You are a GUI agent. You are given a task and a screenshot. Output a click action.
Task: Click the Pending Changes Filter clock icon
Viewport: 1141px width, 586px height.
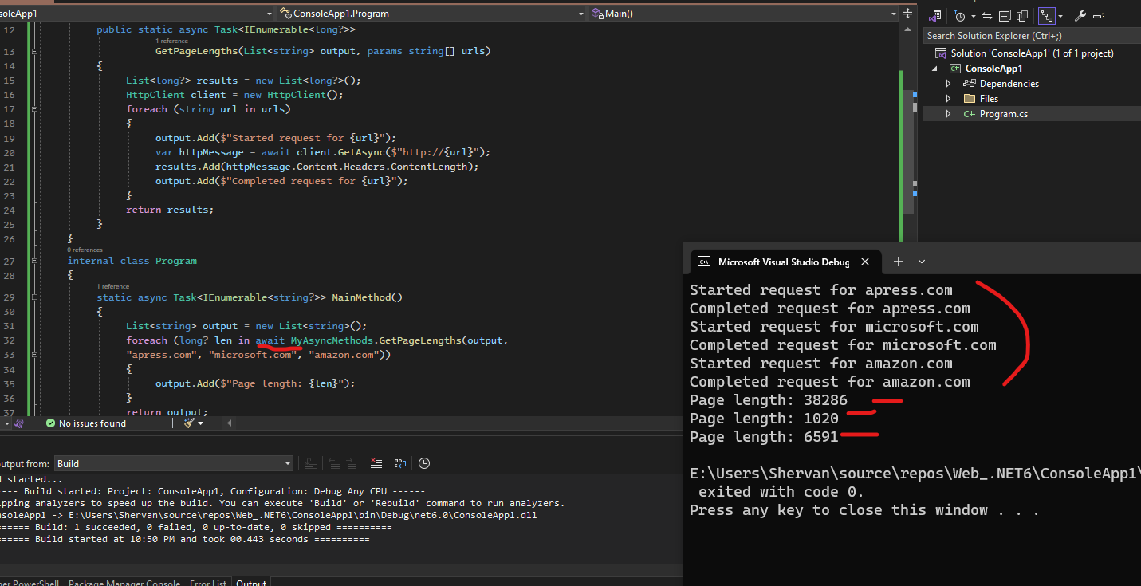(960, 15)
